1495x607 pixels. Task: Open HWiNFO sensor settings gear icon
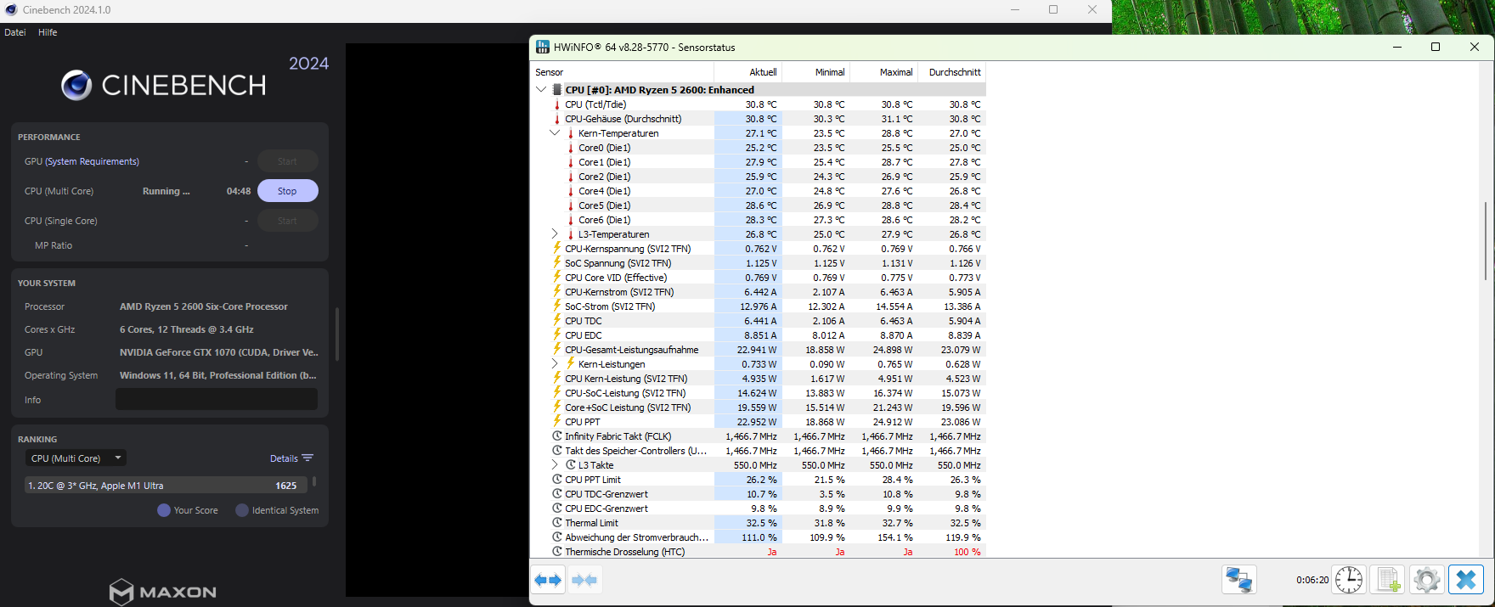tap(1427, 580)
